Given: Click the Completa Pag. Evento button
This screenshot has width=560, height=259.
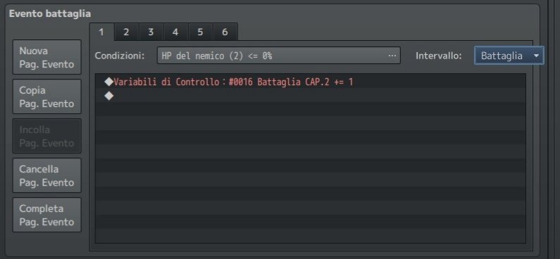Looking at the screenshot, I should click(46, 215).
